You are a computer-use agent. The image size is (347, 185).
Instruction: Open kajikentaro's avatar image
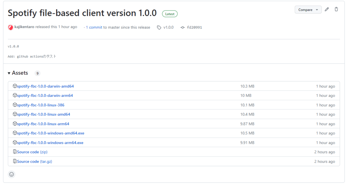click(x=11, y=27)
